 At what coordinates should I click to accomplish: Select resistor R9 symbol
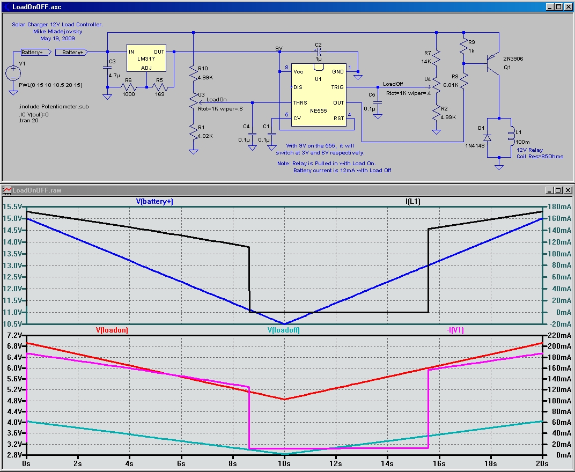point(463,46)
